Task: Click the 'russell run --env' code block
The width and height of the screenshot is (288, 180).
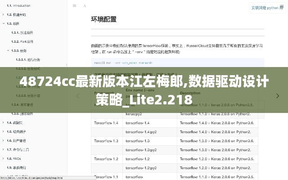Action: [x=178, y=63]
